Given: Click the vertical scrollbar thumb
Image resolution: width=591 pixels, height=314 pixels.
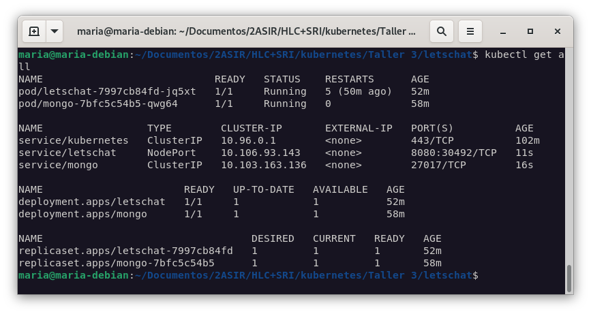Looking at the screenshot, I should tap(569, 278).
